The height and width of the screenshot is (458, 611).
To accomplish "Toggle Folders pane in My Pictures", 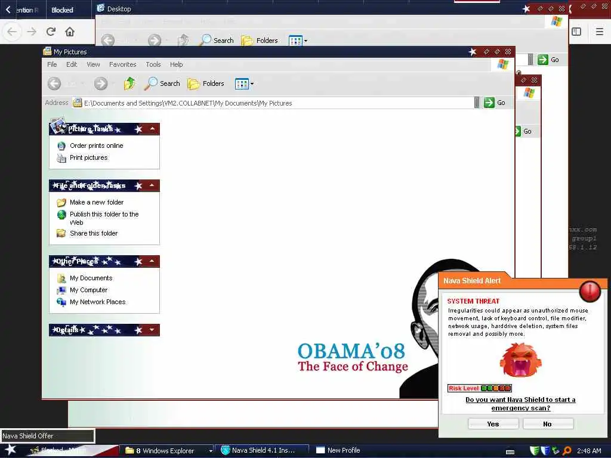I will click(x=206, y=83).
